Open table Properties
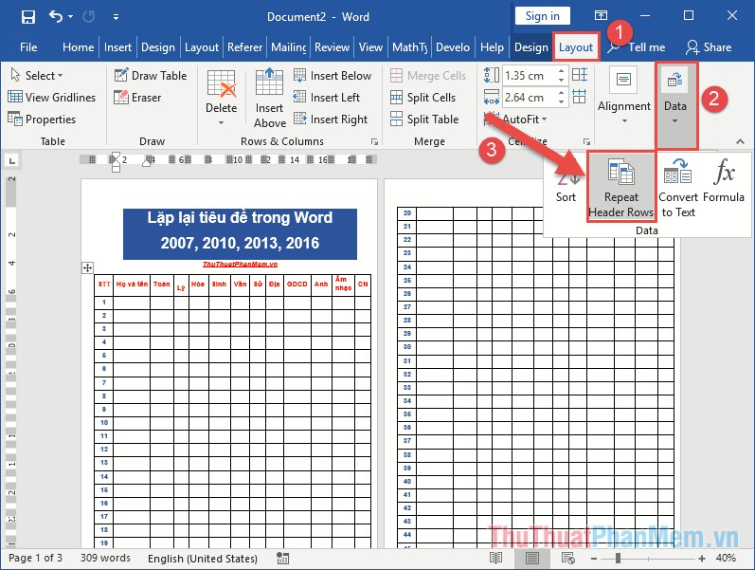This screenshot has height=570, width=755. 42,120
